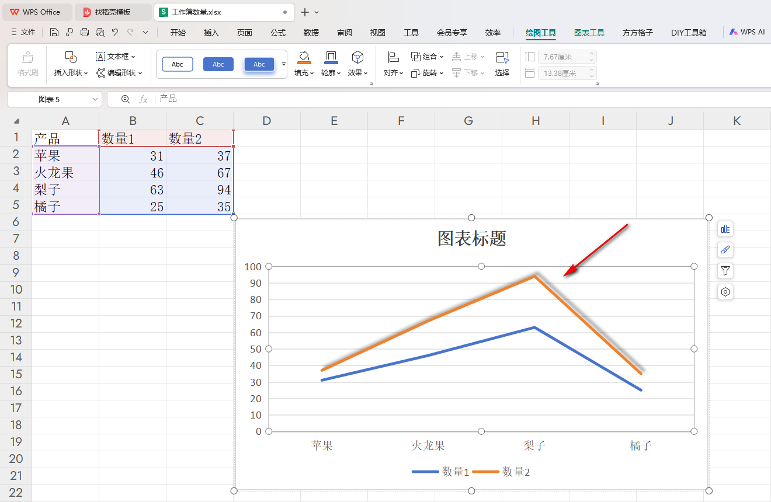Select column header G
This screenshot has height=502, width=771.
pos(468,121)
